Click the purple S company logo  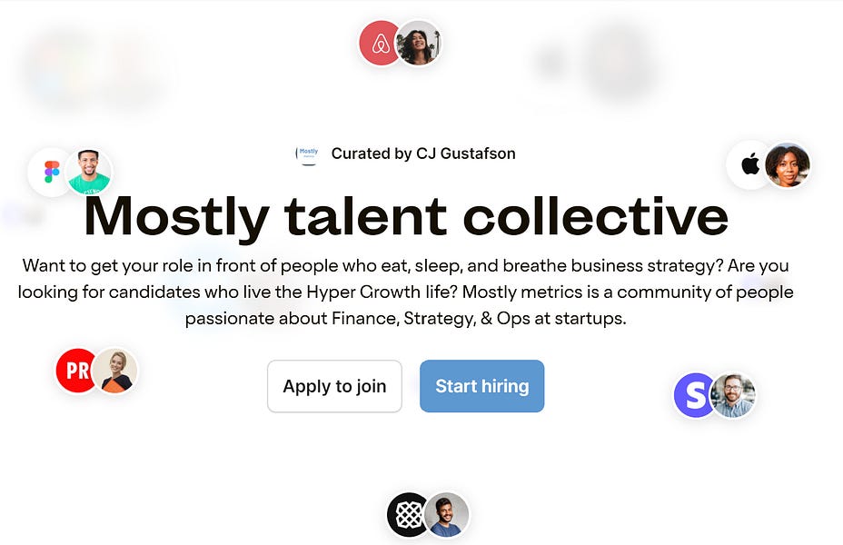tap(694, 395)
